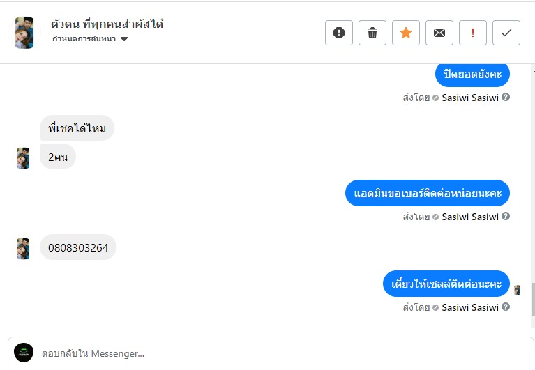Image resolution: width=535 pixels, height=370 pixels.
Task: Click the spam report circle icon
Action: tap(339, 33)
